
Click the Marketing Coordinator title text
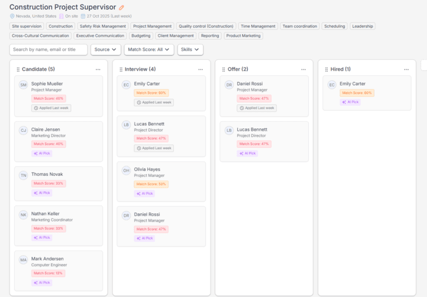click(x=52, y=220)
